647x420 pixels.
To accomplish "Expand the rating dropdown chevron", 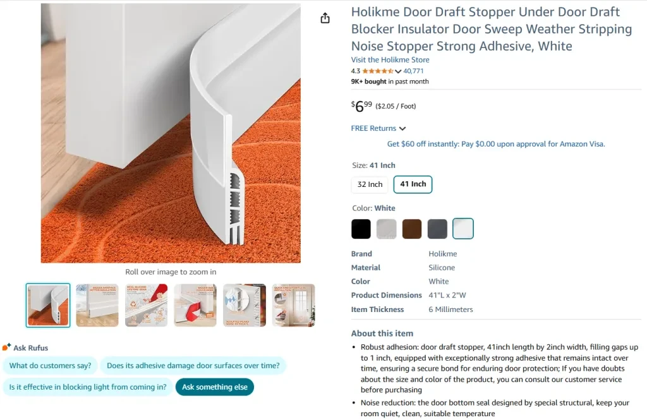I will [398, 71].
